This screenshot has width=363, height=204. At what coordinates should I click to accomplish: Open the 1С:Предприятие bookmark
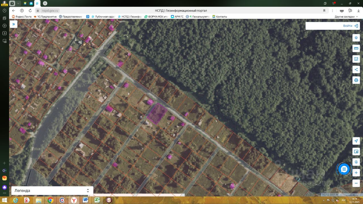[45, 17]
